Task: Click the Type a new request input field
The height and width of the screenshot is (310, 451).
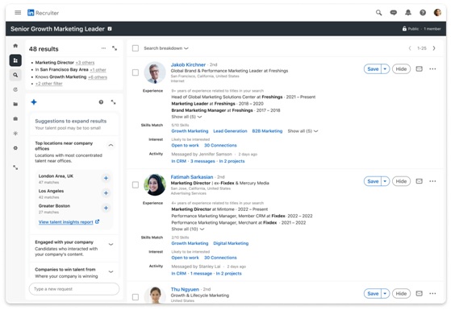Action: (74, 289)
